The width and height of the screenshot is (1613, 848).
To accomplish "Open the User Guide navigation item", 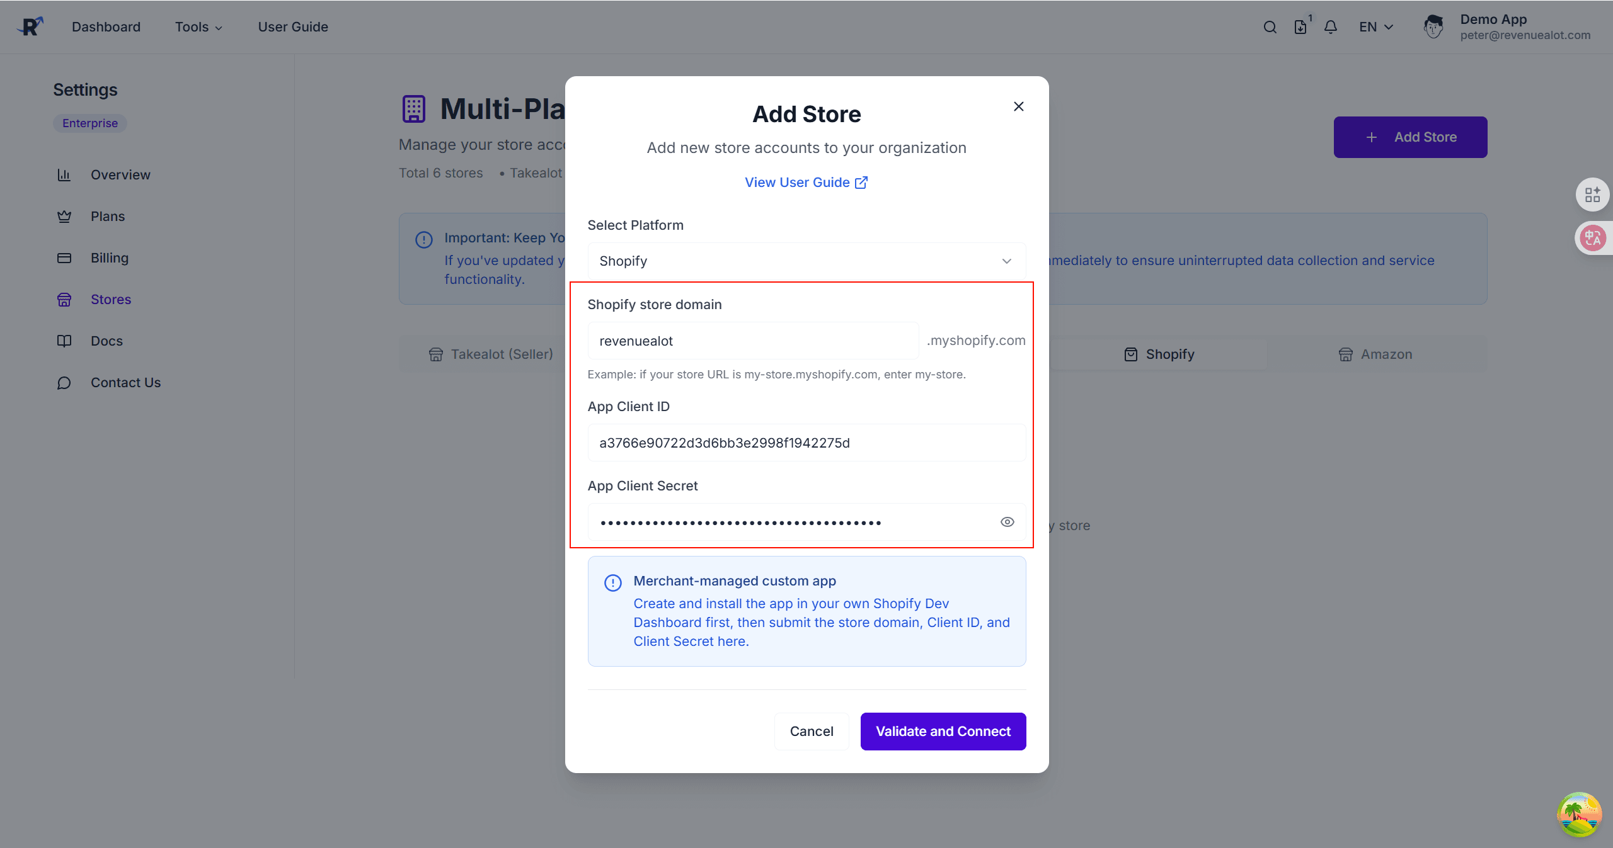I will [x=293, y=26].
